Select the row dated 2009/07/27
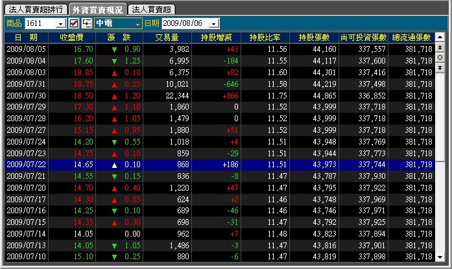 [x=220, y=130]
